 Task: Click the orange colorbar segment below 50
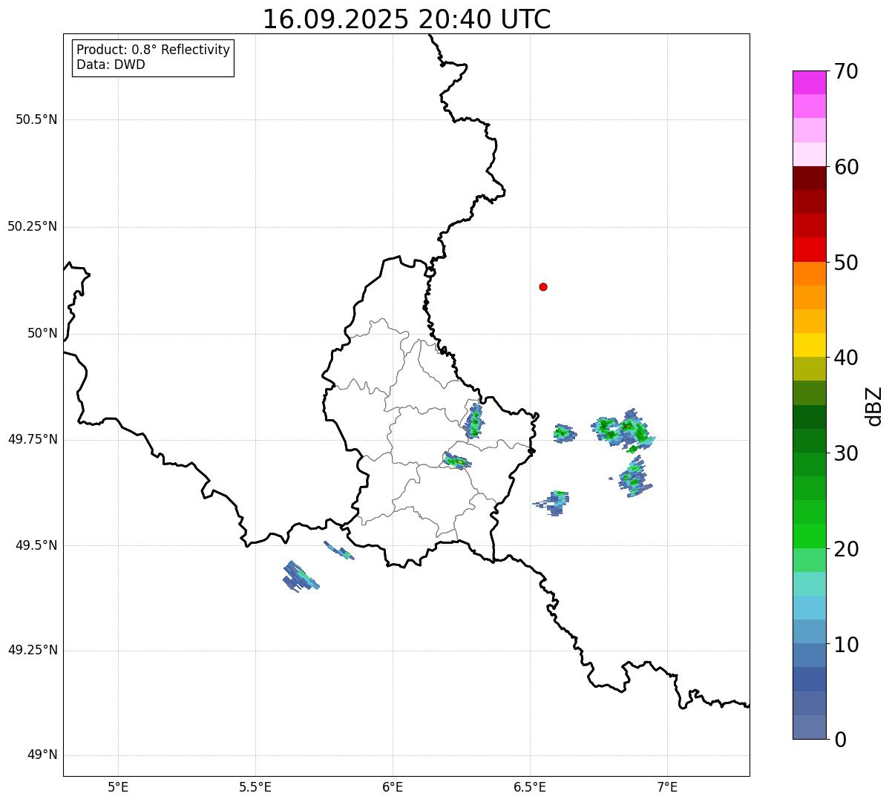click(809, 274)
